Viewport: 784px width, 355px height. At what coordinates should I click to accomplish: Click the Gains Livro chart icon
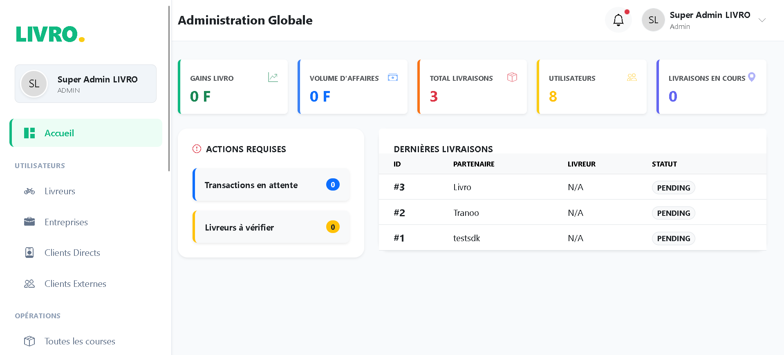coord(273,77)
